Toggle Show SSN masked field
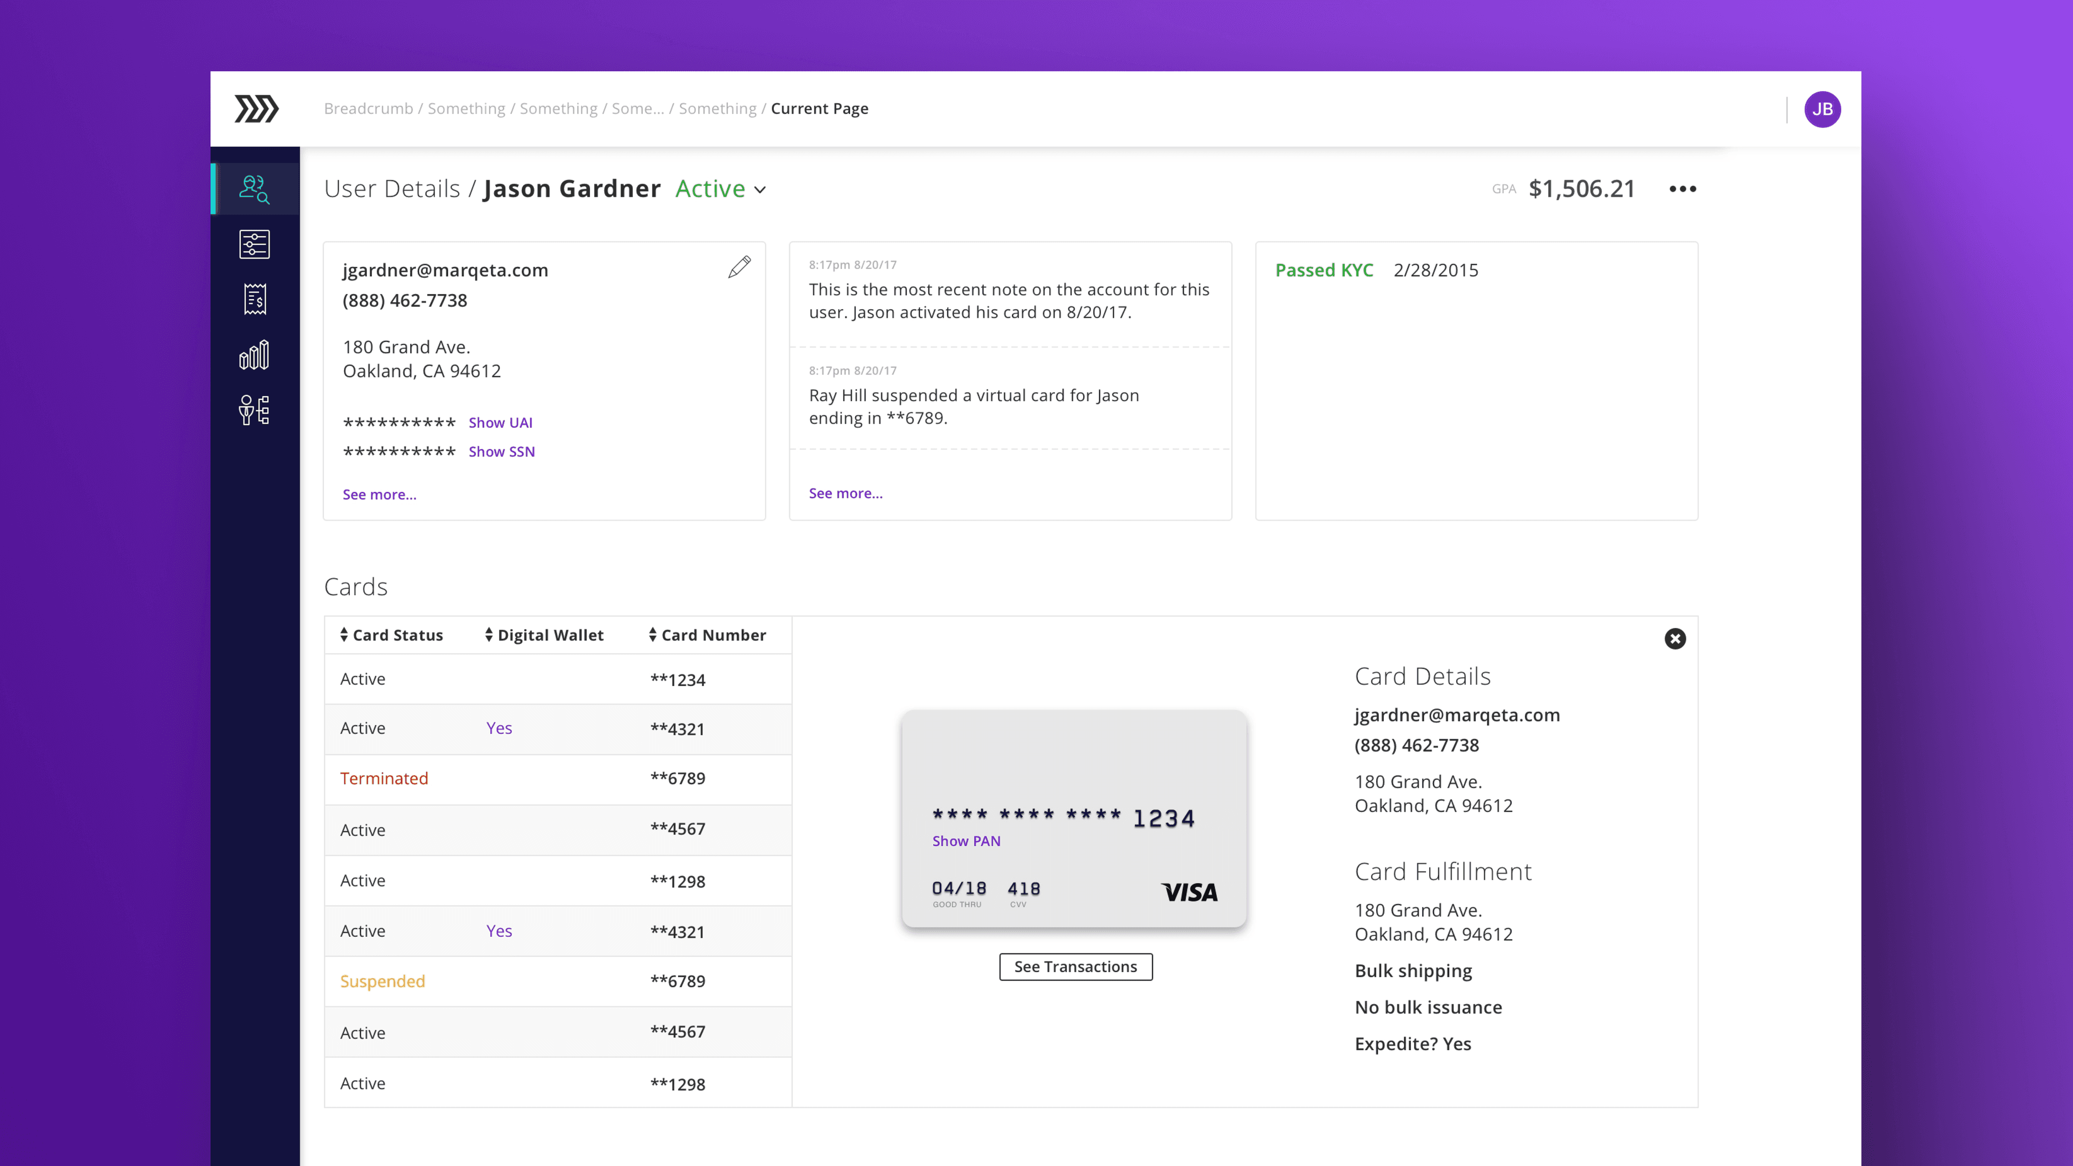Screen dimensions: 2073x1166 click(x=501, y=451)
